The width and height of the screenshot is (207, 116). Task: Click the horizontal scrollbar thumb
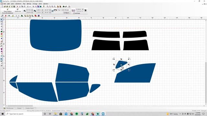click(x=20, y=106)
